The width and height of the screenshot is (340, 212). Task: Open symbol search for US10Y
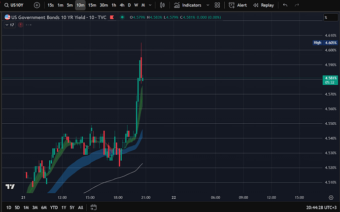pos(14,5)
